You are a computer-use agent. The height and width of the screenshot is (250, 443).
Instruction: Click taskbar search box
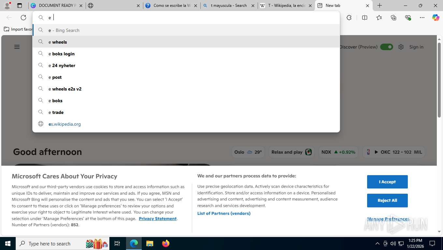tap(63, 243)
